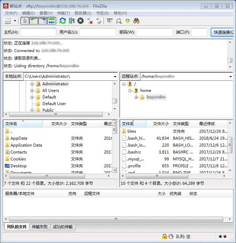Image resolution: width=236 pixels, height=243 pixels.
Task: Switch to the 传输失败 tab
Action: (x=40, y=227)
